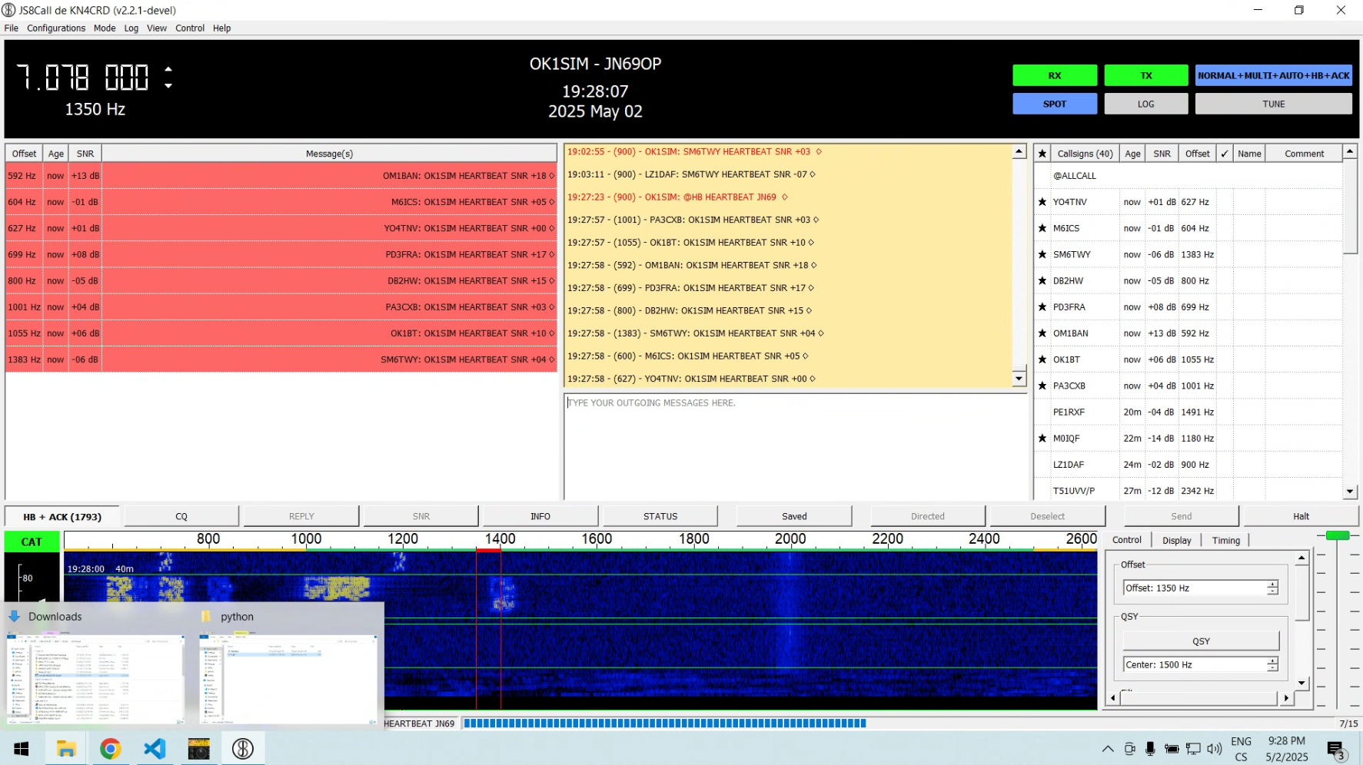Open the File menu
The height and width of the screenshot is (765, 1363).
coord(12,28)
